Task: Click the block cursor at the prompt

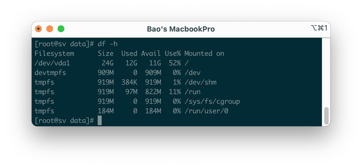Action: [x=99, y=121]
